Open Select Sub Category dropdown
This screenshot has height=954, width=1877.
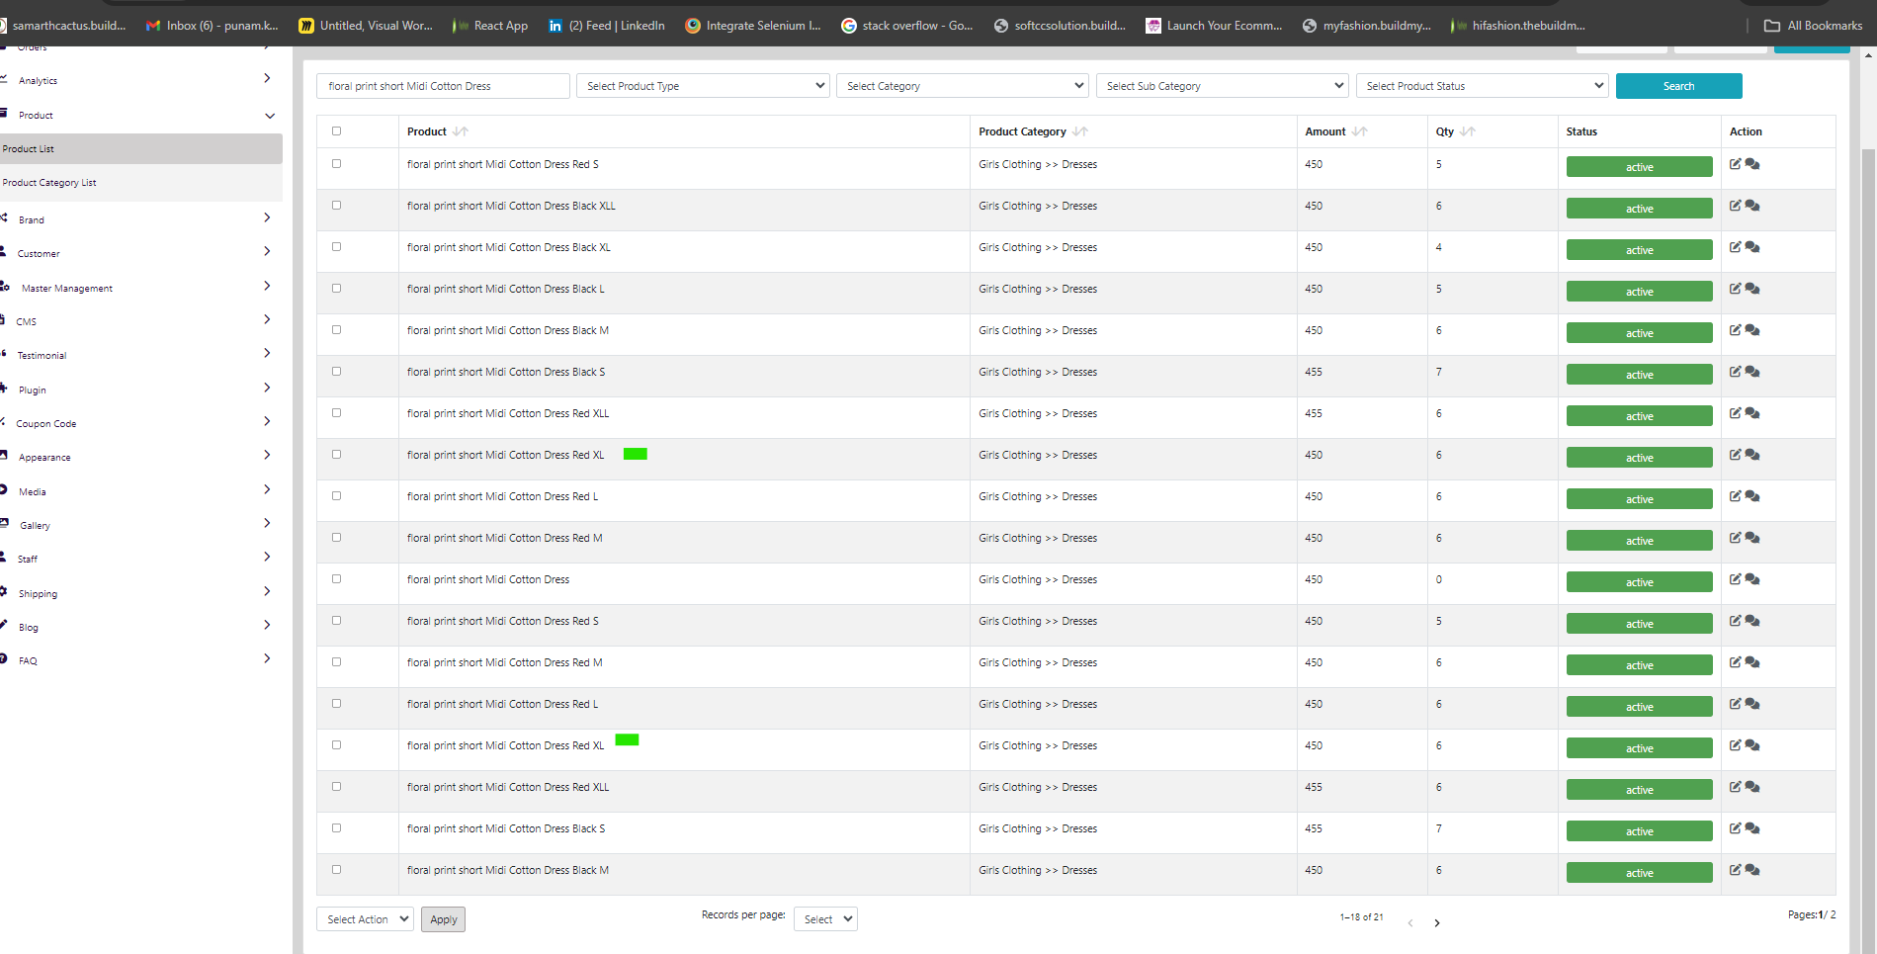(1222, 86)
